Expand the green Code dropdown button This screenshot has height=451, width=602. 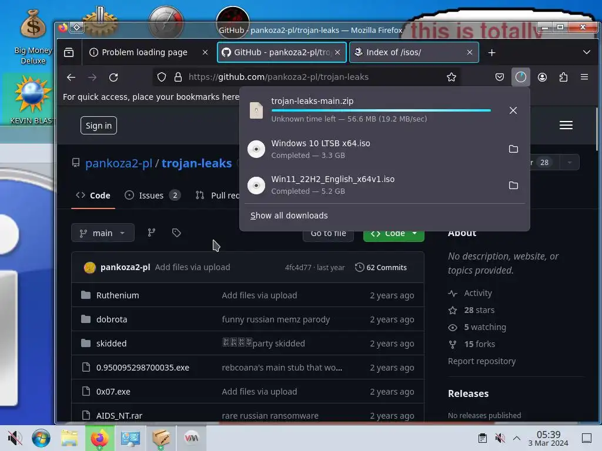click(393, 235)
